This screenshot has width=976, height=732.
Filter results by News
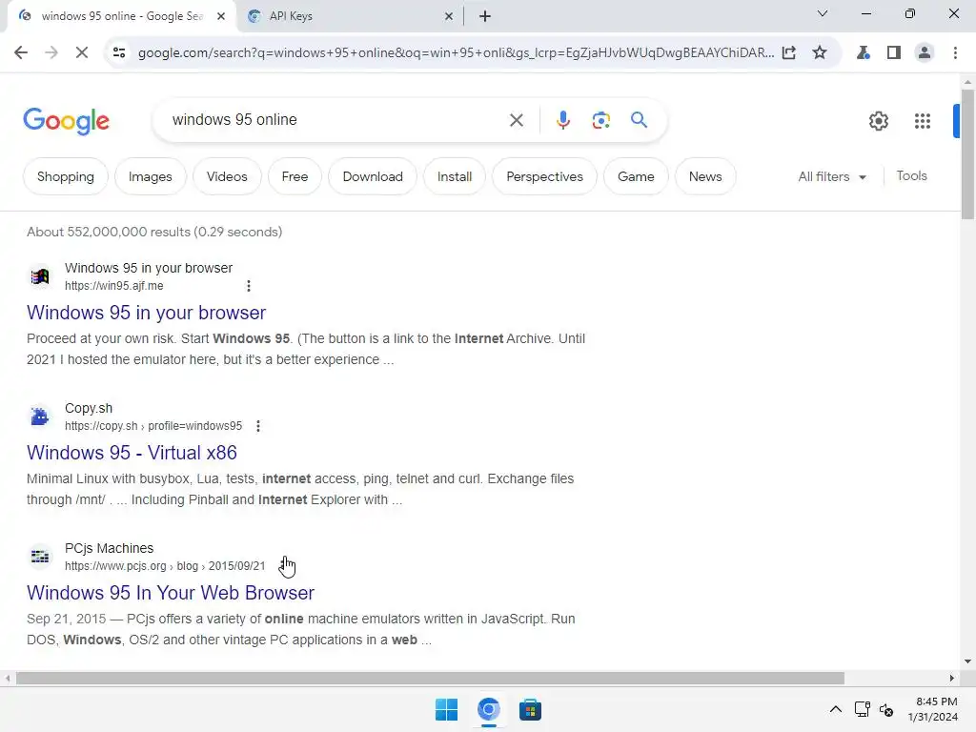705,176
